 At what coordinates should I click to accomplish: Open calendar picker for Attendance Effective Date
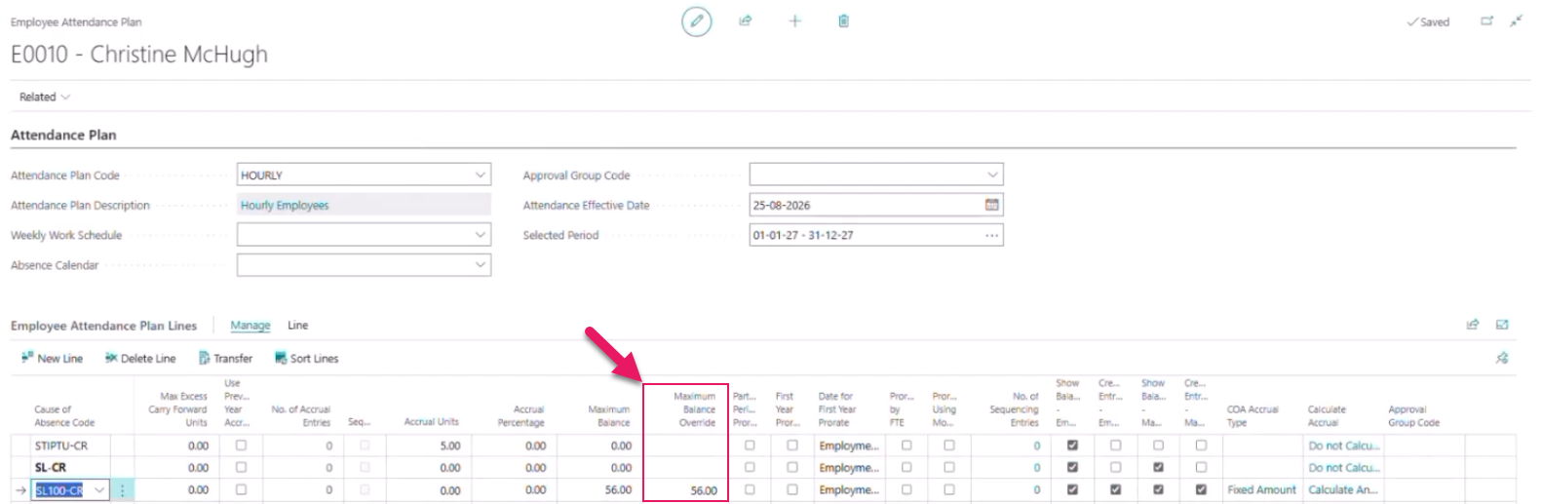click(991, 205)
